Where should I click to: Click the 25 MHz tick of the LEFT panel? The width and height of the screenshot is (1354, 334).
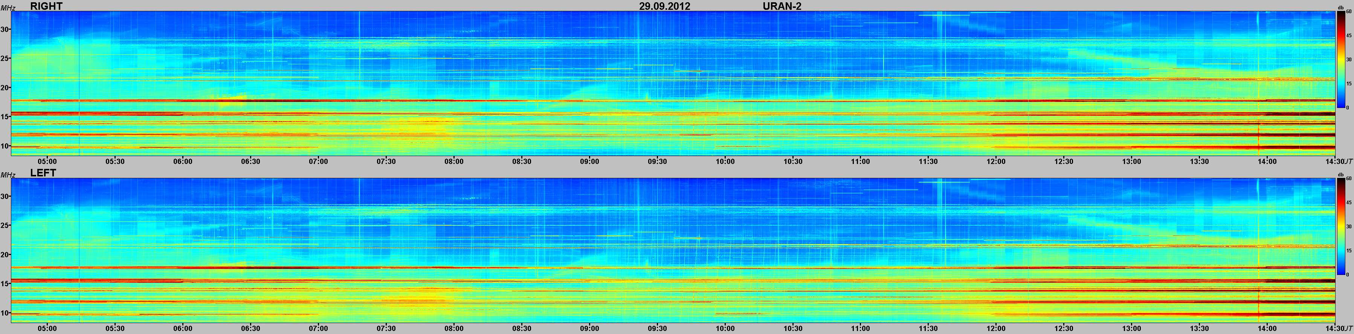pos(5,225)
